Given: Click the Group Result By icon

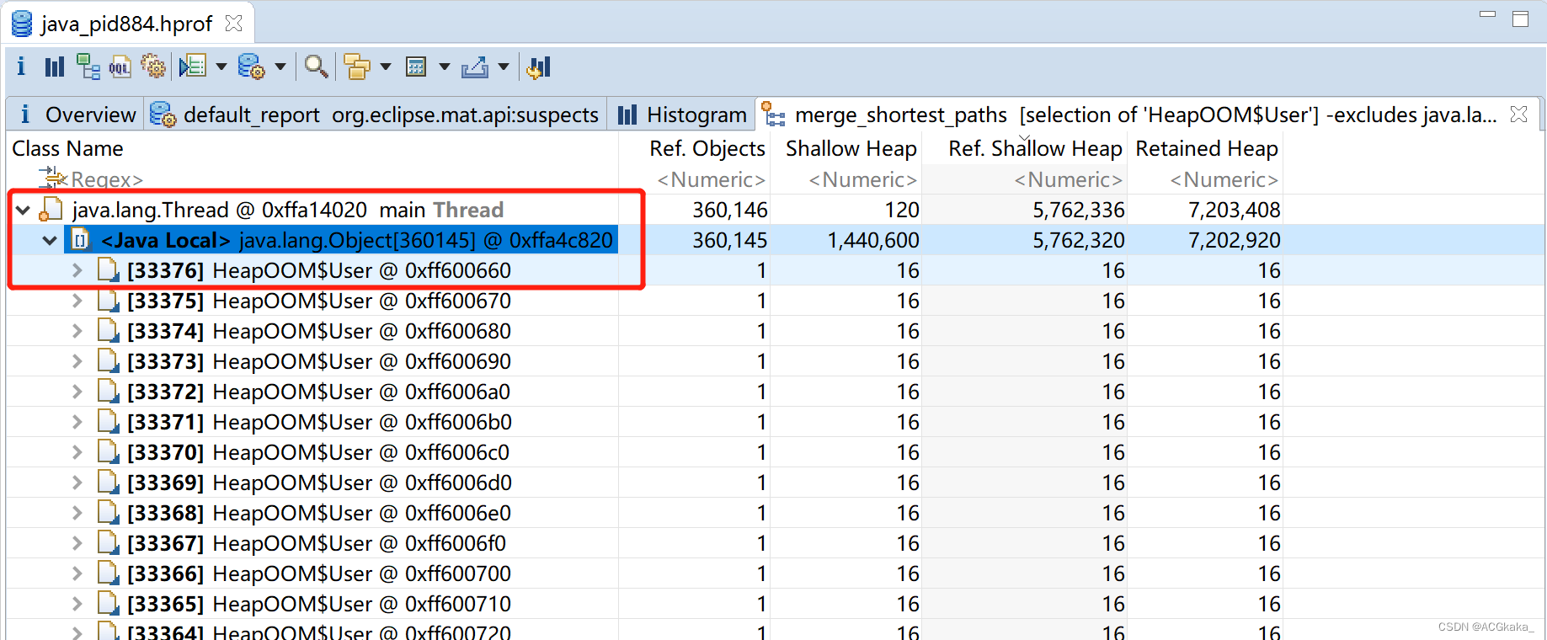Looking at the screenshot, I should pyautogui.click(x=357, y=67).
